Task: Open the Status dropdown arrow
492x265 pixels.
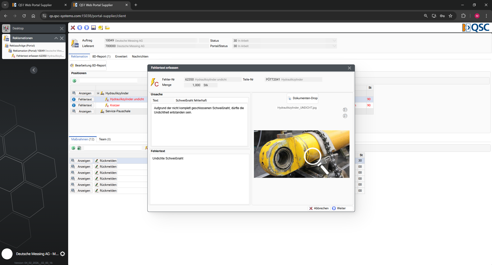Action: pos(334,41)
